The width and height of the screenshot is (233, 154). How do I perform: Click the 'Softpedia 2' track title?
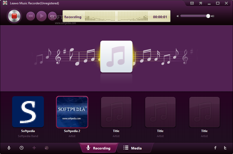(x=72, y=131)
